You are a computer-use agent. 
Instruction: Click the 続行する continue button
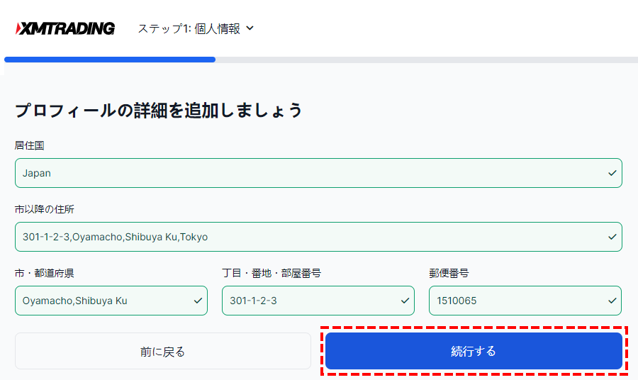click(474, 351)
